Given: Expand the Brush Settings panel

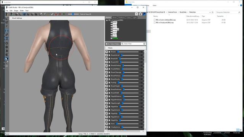Looking at the screenshot, I should (11, 18).
